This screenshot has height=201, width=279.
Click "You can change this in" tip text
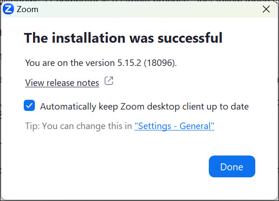click(87, 126)
